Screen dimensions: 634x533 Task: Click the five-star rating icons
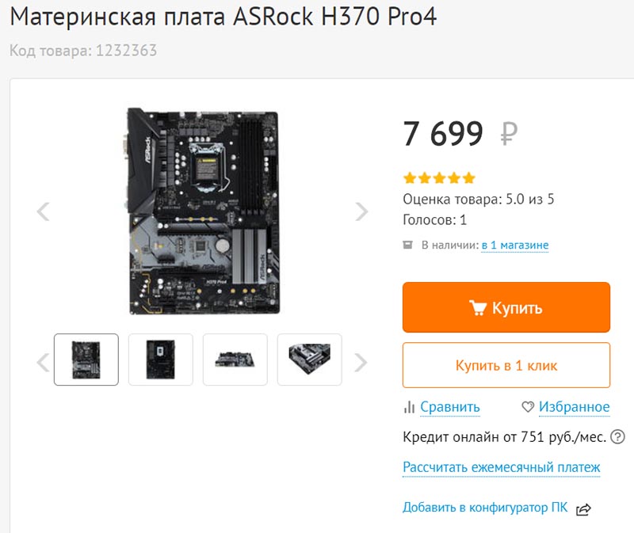click(x=439, y=178)
